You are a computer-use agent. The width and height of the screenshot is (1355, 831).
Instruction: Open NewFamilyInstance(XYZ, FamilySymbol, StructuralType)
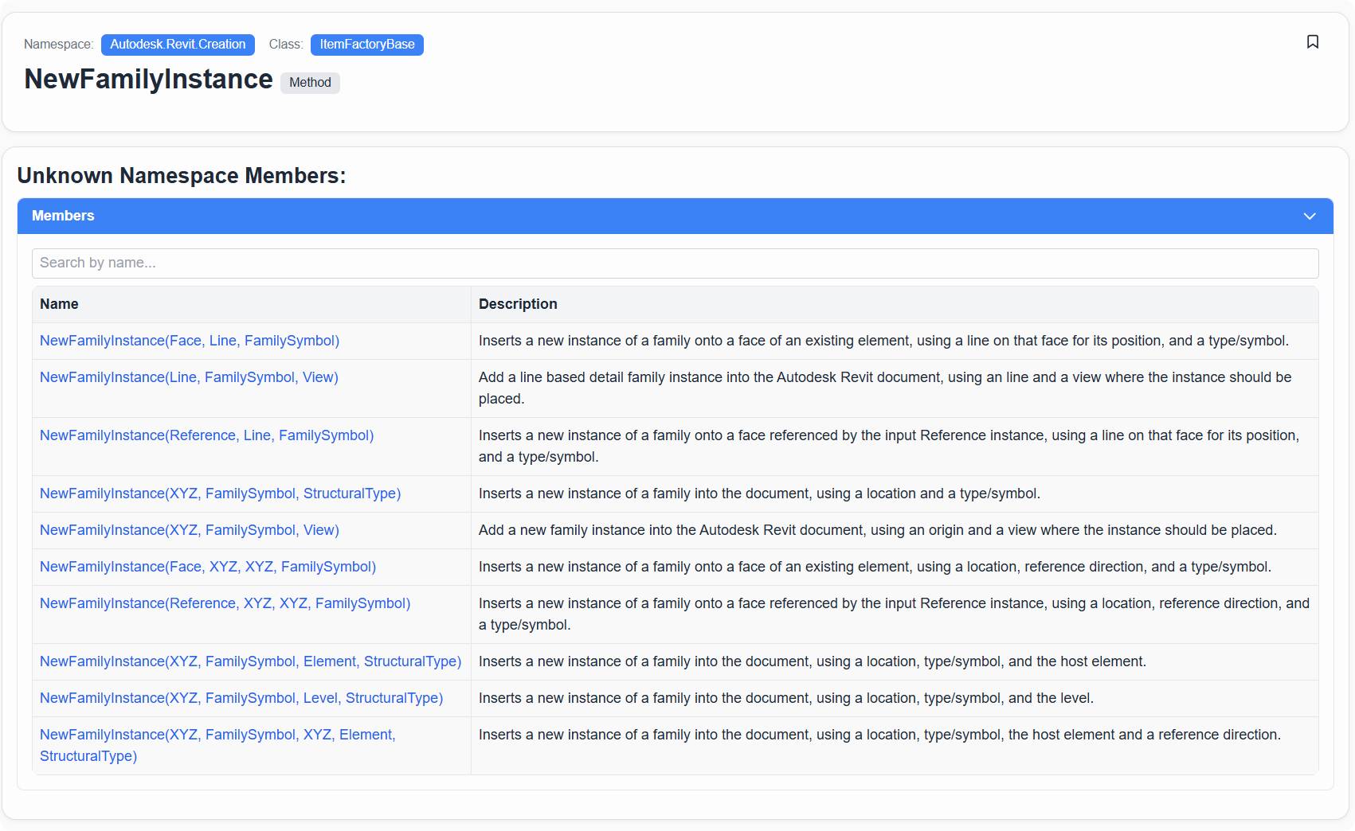(x=221, y=494)
